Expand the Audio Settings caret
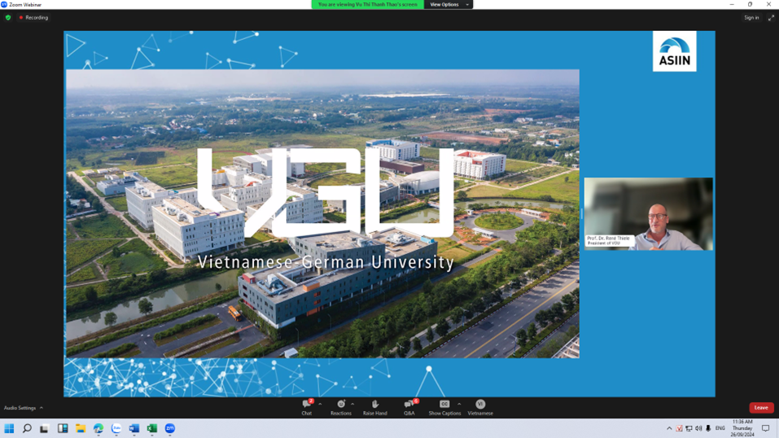The image size is (779, 438). [x=42, y=408]
